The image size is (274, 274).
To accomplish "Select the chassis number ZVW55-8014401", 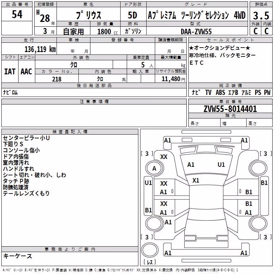I will 230,109.
